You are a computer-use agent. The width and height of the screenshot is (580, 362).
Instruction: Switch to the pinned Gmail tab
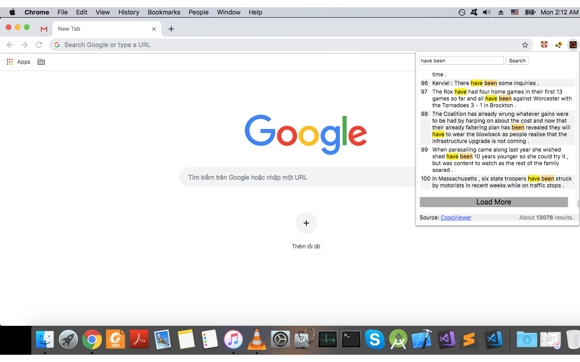(44, 29)
